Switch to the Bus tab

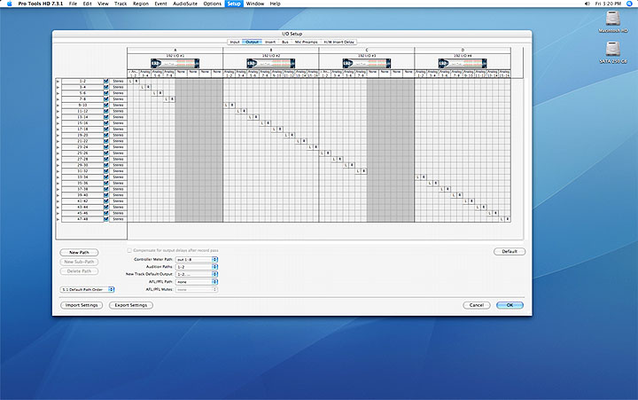(284, 42)
